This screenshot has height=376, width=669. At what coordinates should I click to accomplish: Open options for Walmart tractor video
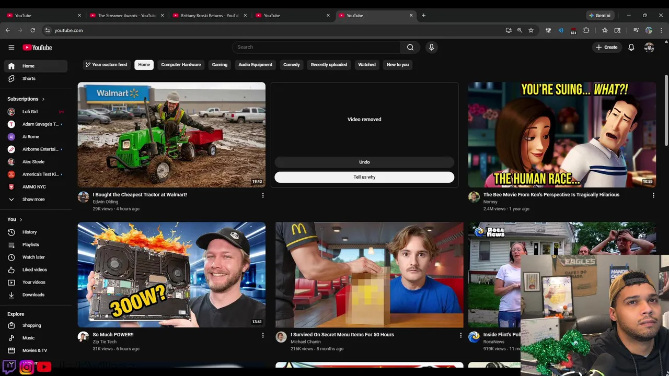pos(263,195)
